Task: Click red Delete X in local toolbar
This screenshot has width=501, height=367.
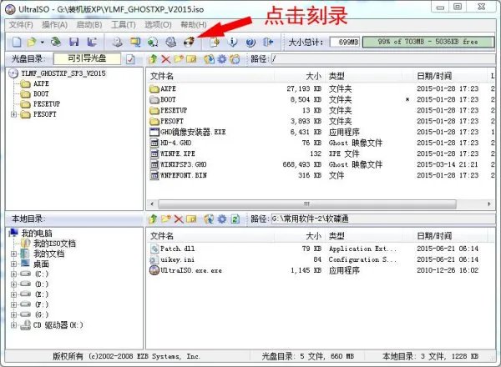Action: (x=179, y=219)
